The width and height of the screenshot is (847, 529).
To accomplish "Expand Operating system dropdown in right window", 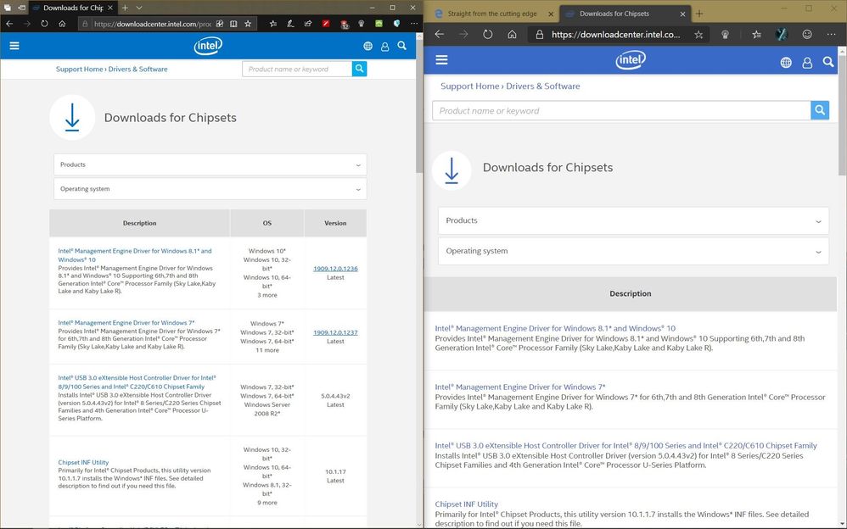I will click(x=633, y=251).
